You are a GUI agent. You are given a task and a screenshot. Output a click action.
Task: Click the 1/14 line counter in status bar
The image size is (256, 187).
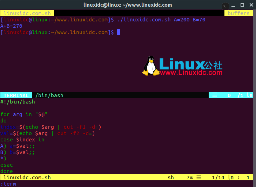pos(218,178)
